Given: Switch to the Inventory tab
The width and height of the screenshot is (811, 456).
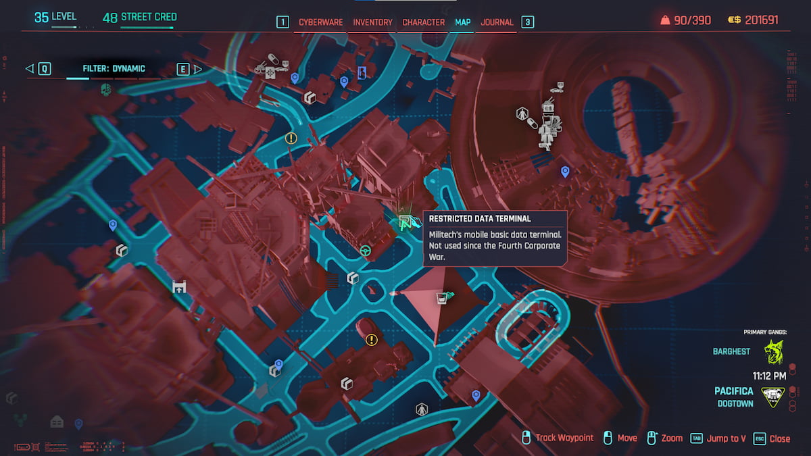Looking at the screenshot, I should pyautogui.click(x=372, y=22).
